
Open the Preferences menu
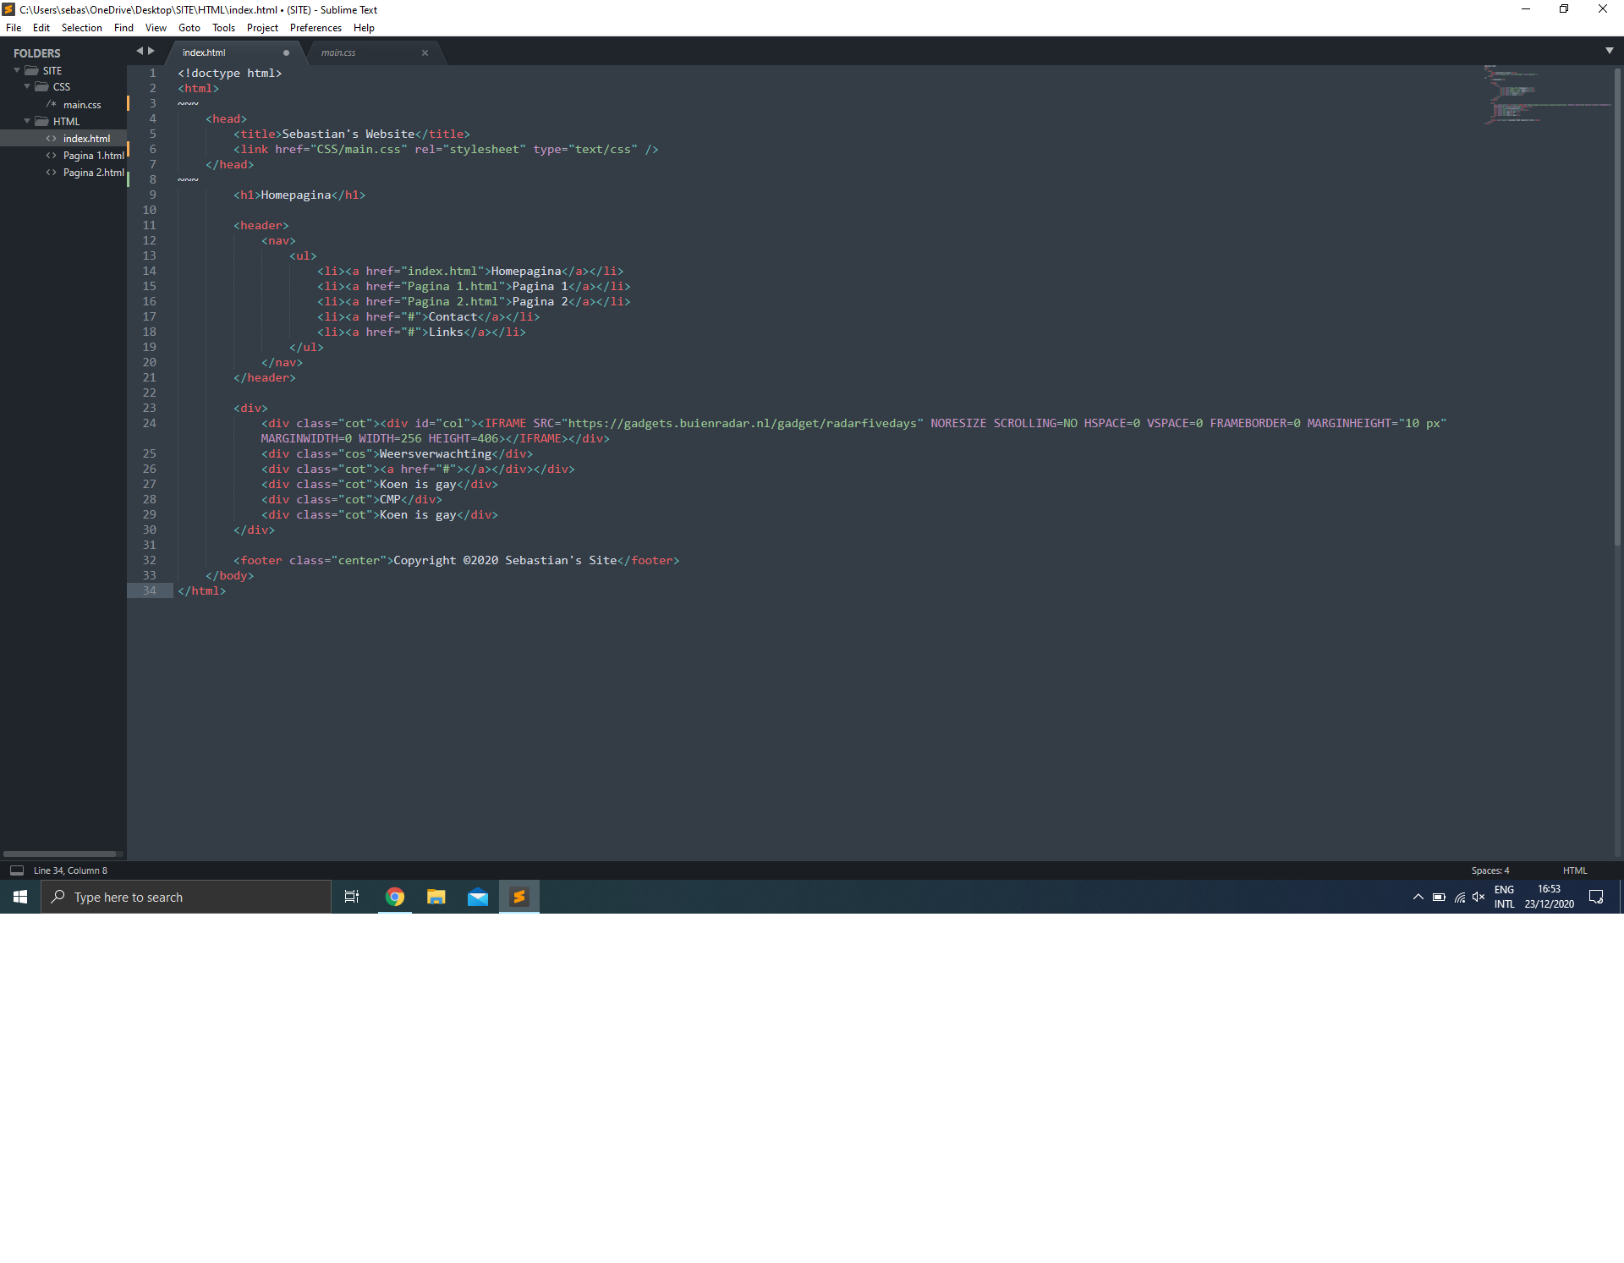click(x=315, y=28)
